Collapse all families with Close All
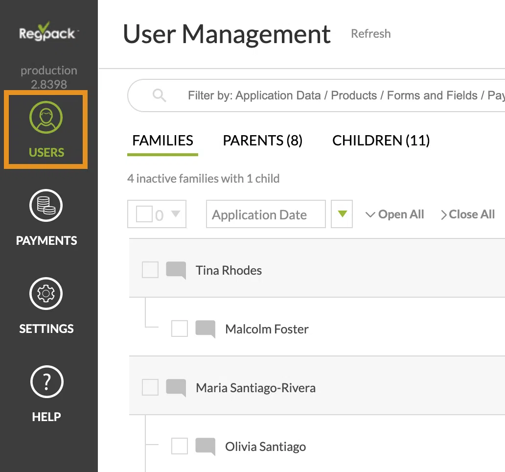Image resolution: width=505 pixels, height=472 pixels. click(468, 214)
